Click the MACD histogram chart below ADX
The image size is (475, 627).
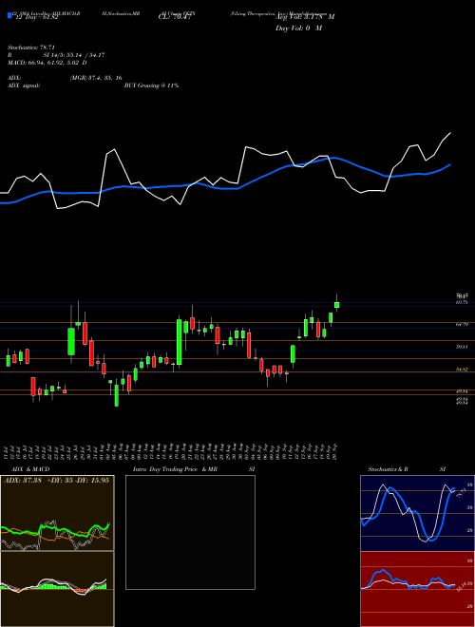pyautogui.click(x=57, y=589)
